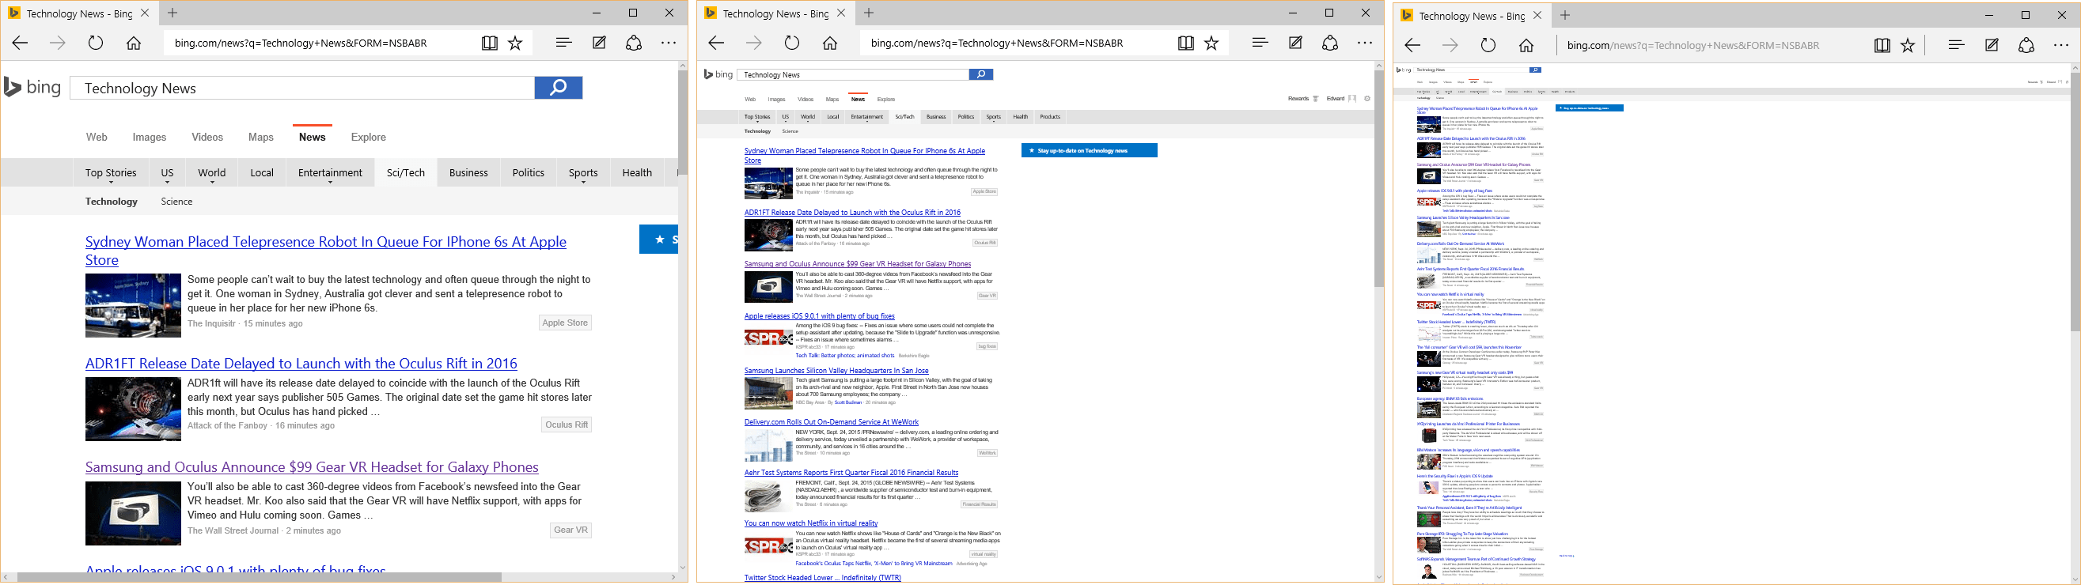Select Top Stories in the left window
The height and width of the screenshot is (585, 2081).
point(112,172)
